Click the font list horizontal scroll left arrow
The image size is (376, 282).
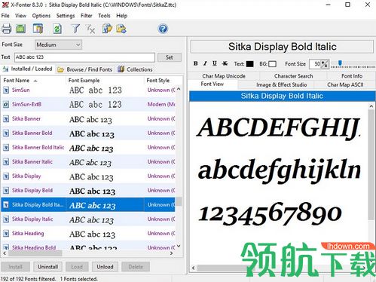click(5, 253)
